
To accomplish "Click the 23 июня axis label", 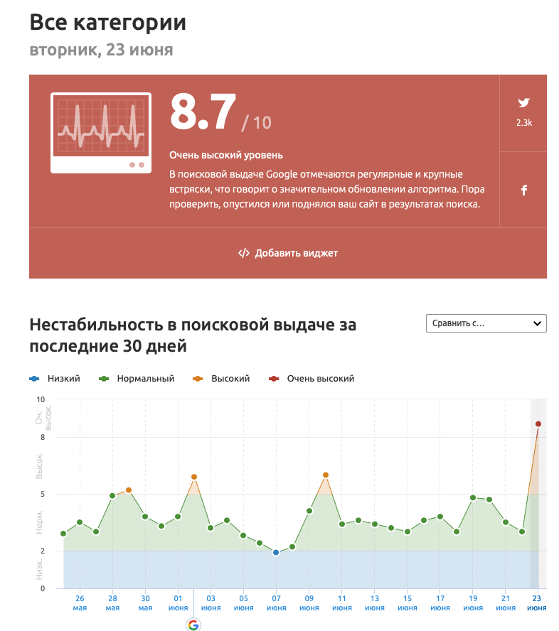I will click(x=536, y=603).
